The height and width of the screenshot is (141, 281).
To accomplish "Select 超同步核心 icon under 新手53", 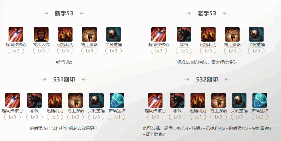I will (16, 34).
